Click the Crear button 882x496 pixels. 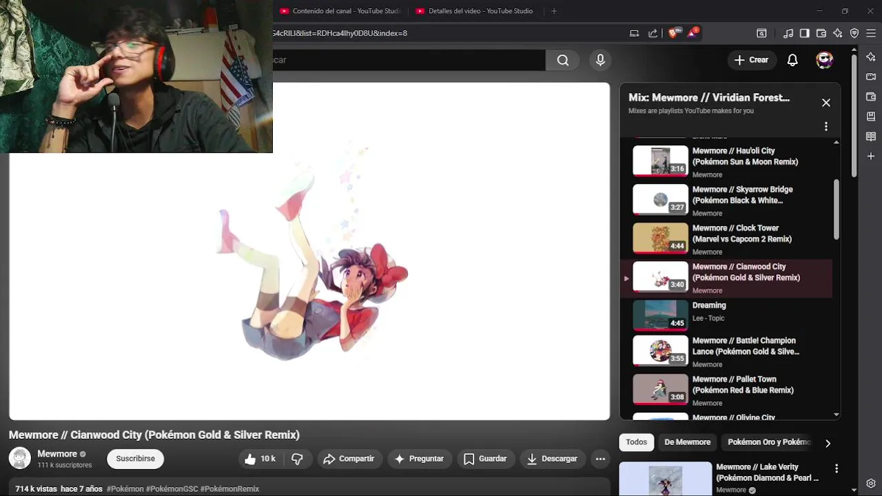[751, 60]
